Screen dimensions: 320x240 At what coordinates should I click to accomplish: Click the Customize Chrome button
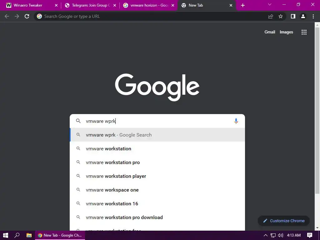point(284,221)
